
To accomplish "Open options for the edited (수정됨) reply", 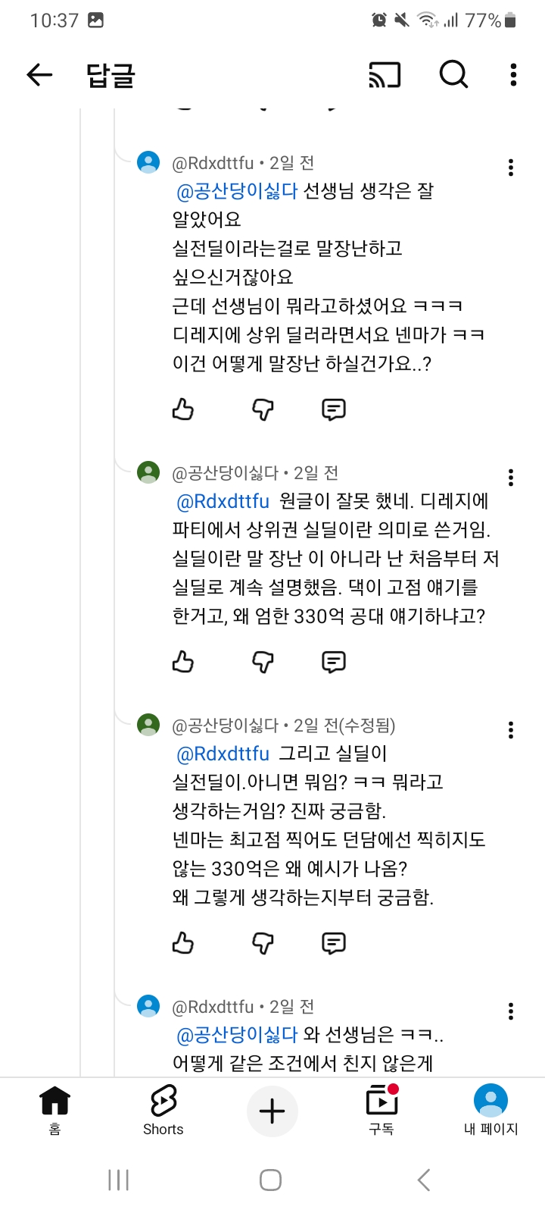I will pyautogui.click(x=511, y=729).
